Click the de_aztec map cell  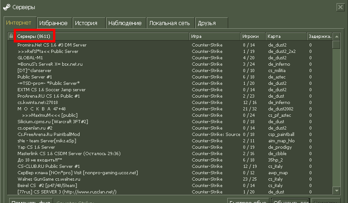[x=277, y=77]
